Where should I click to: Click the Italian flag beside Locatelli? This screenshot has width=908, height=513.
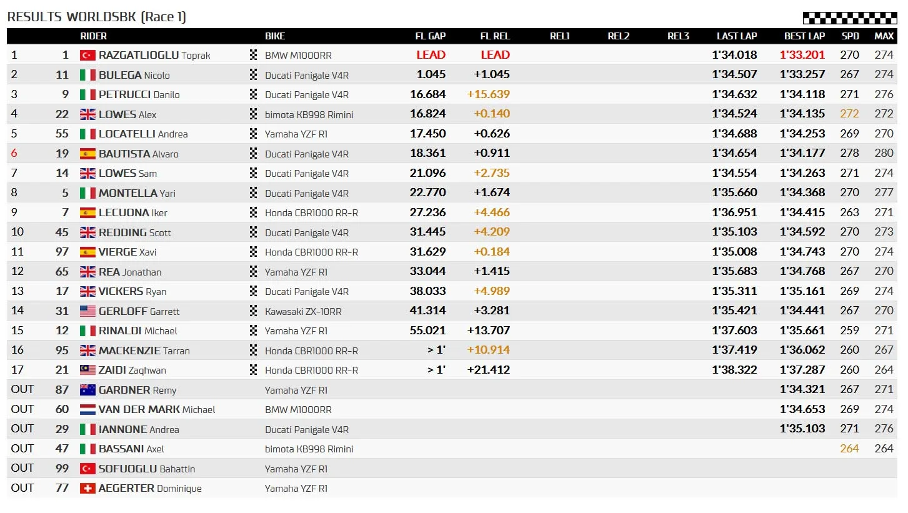point(87,134)
